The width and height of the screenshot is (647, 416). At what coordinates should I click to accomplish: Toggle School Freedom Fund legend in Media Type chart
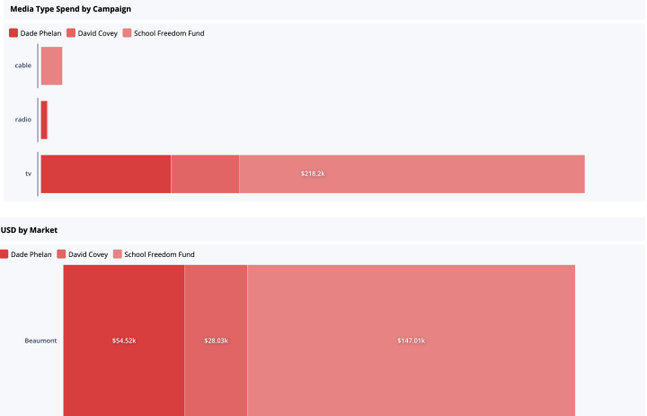[164, 33]
